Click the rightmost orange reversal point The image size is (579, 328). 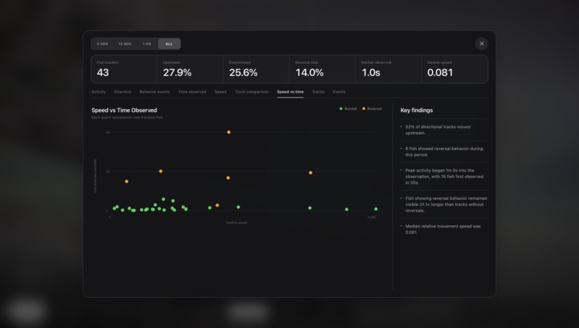point(310,173)
